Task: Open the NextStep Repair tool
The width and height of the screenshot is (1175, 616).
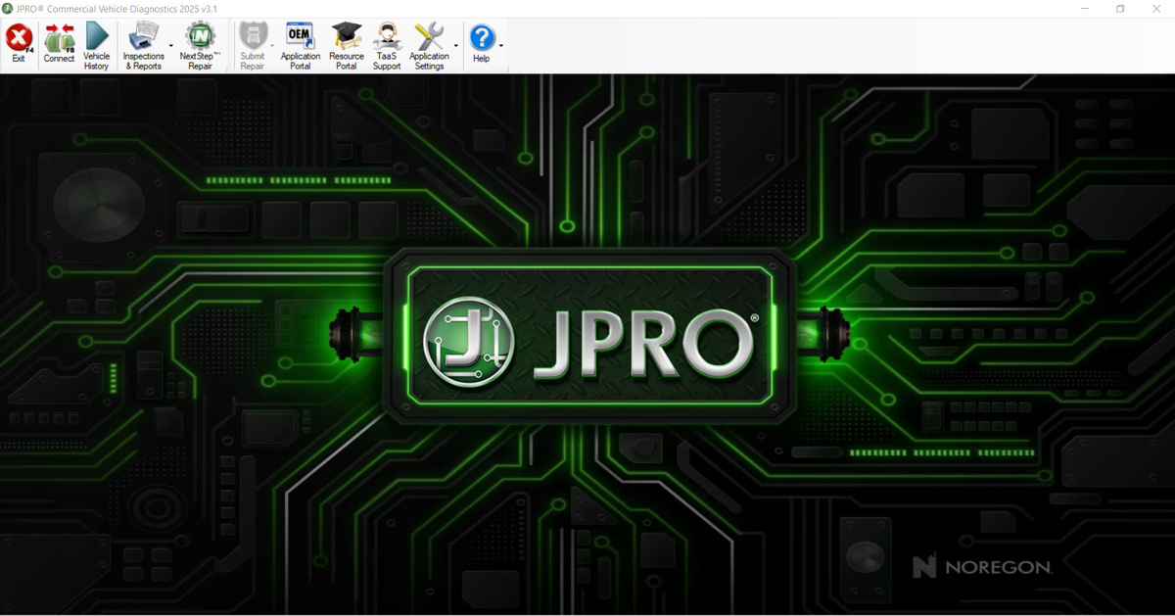Action: click(x=199, y=41)
